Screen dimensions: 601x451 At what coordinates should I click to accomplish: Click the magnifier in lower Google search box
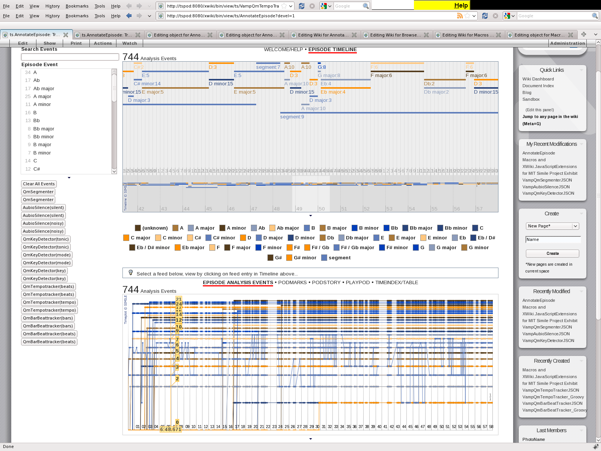[595, 16]
